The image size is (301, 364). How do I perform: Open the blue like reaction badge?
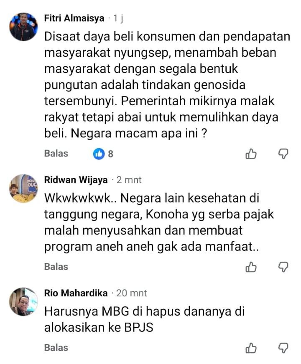[x=99, y=154]
